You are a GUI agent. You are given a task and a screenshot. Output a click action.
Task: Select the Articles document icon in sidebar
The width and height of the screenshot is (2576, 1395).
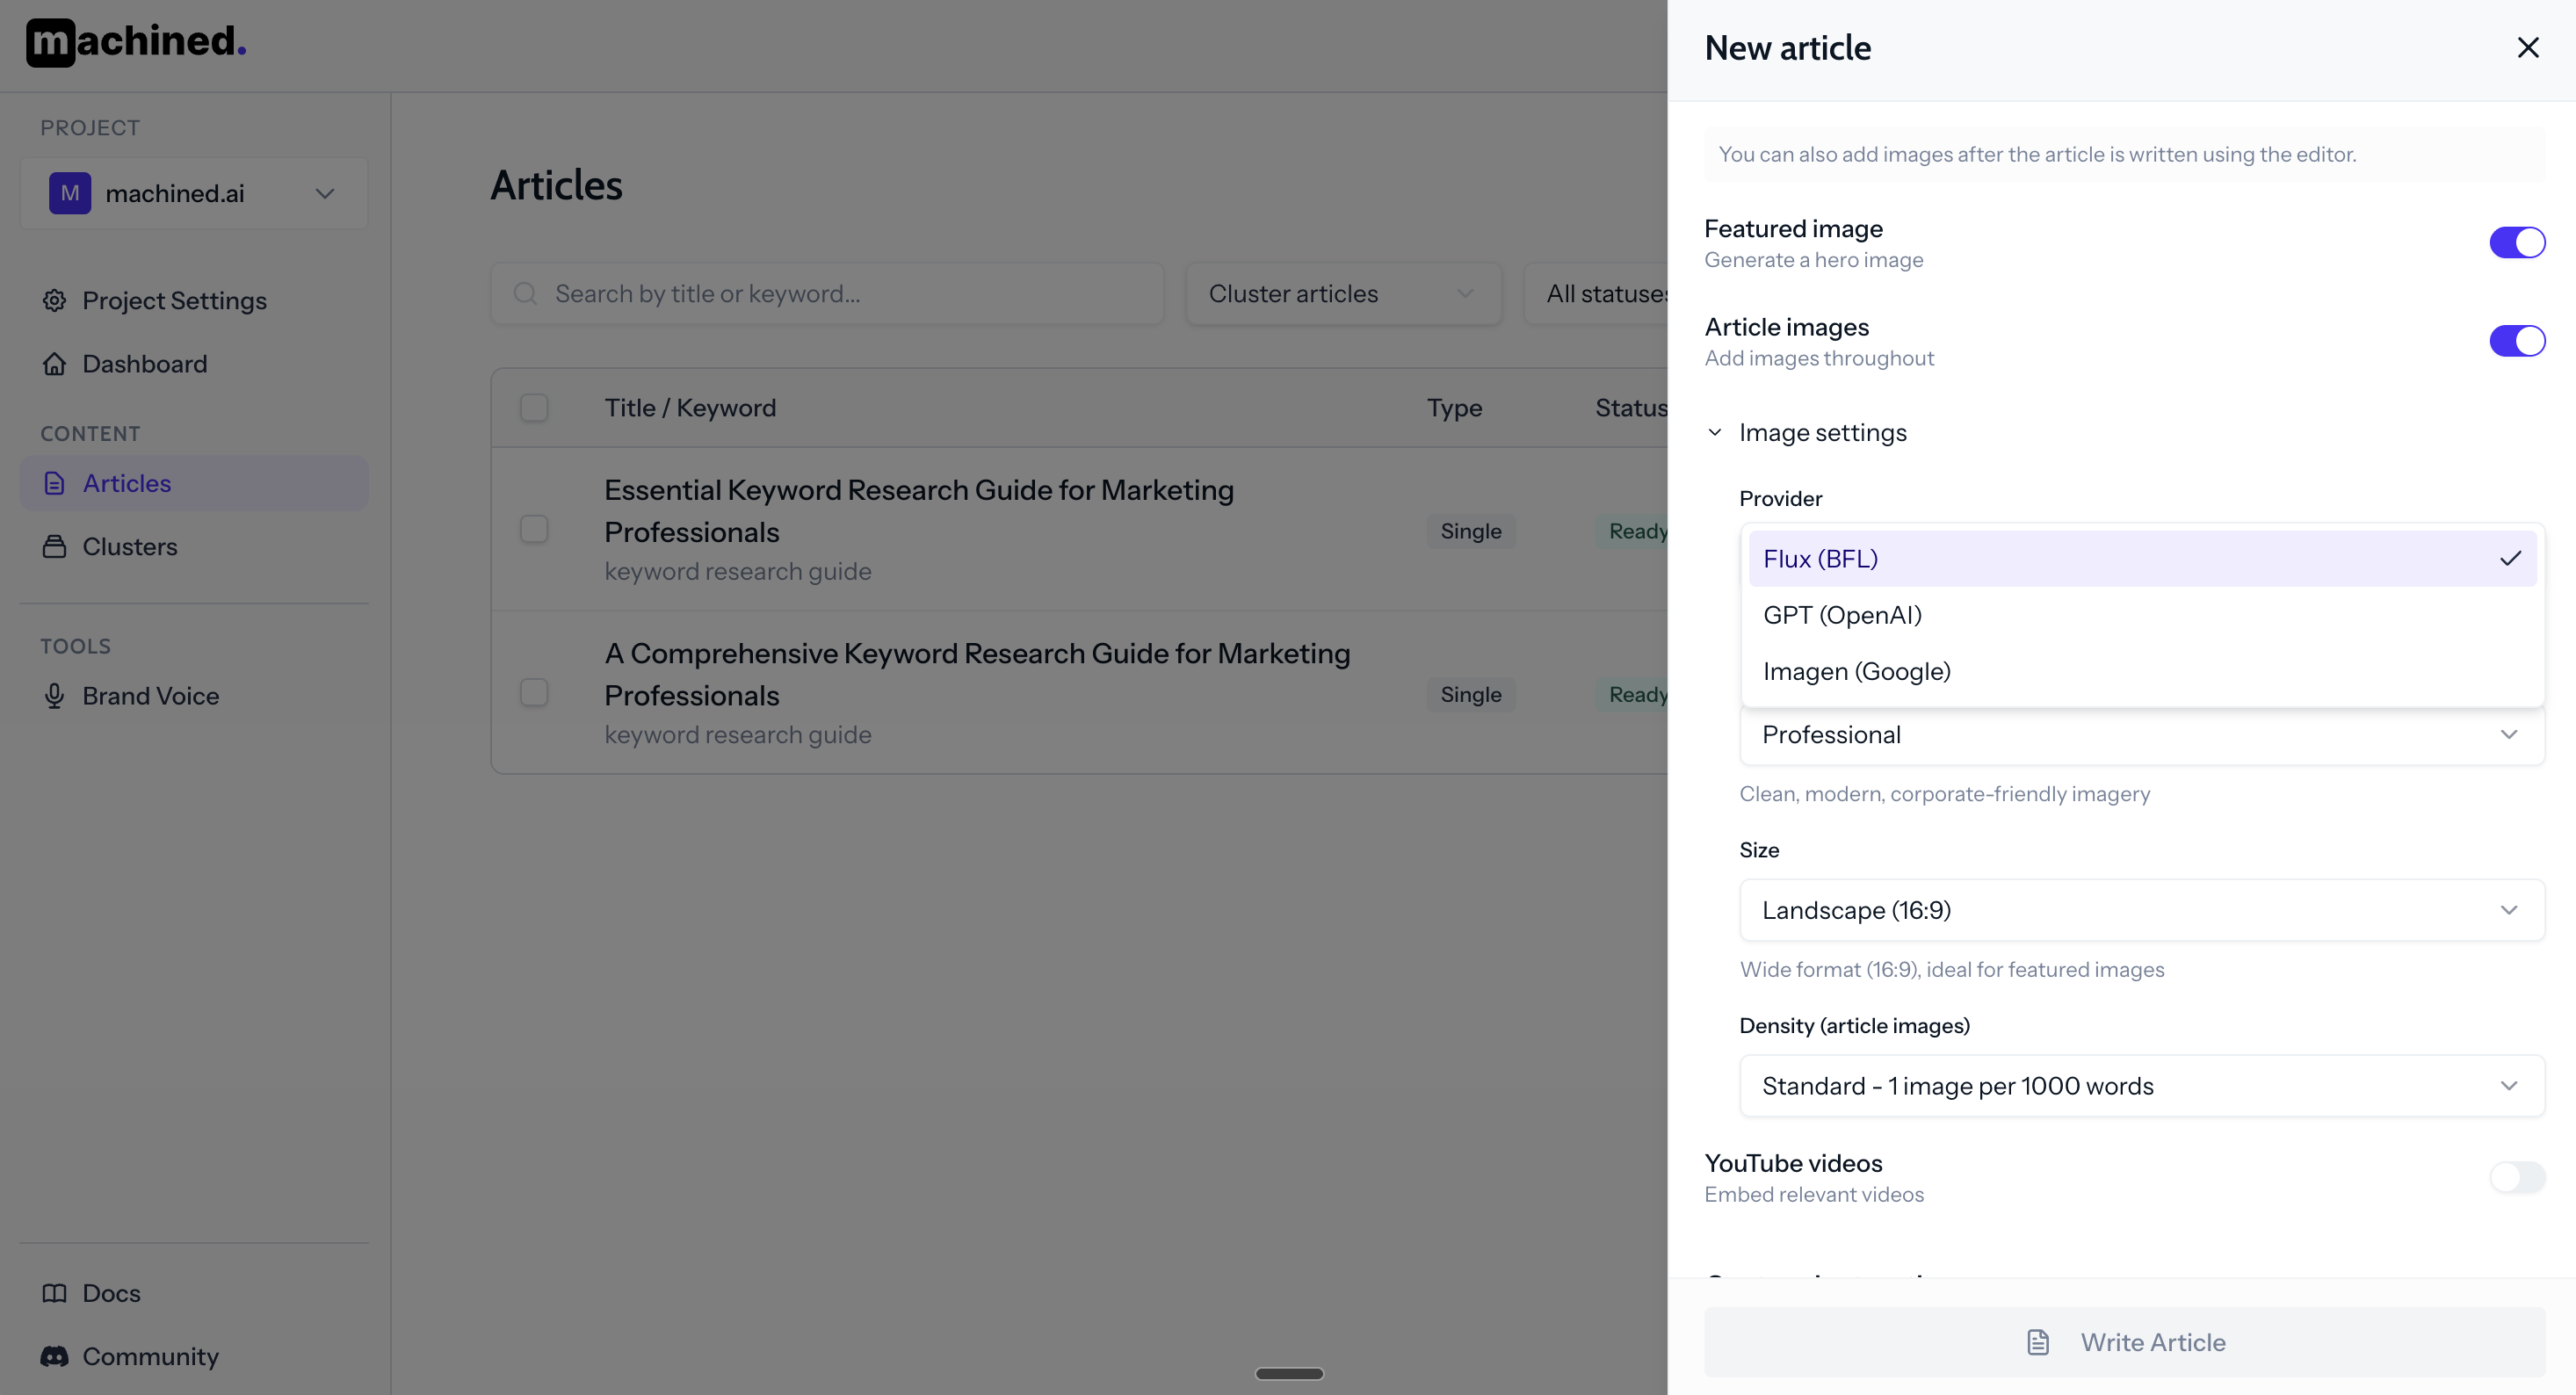point(54,483)
